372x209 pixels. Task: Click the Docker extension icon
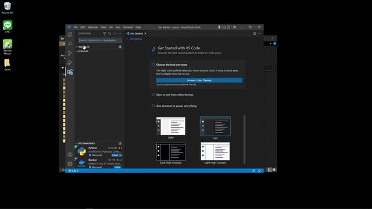click(x=81, y=163)
